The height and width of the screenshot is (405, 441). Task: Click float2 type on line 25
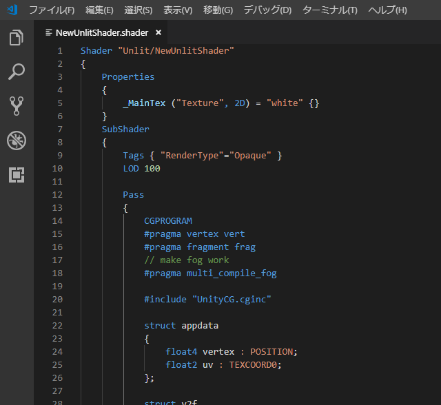(x=181, y=365)
